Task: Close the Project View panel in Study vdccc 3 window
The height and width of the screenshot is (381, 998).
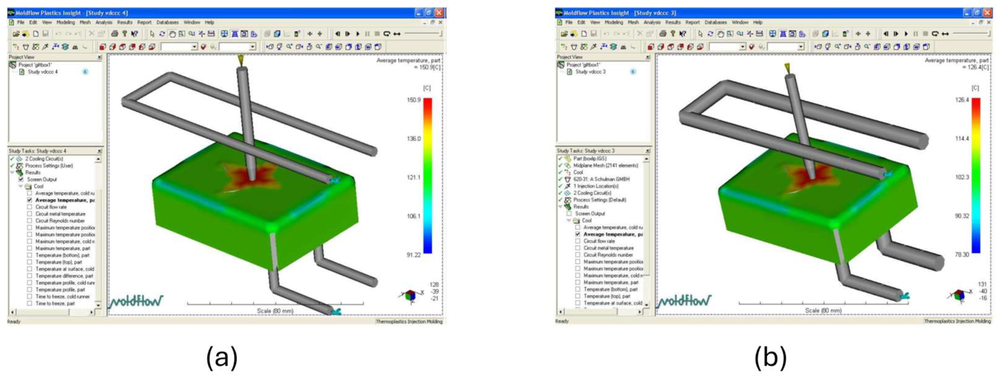Action: (647, 57)
